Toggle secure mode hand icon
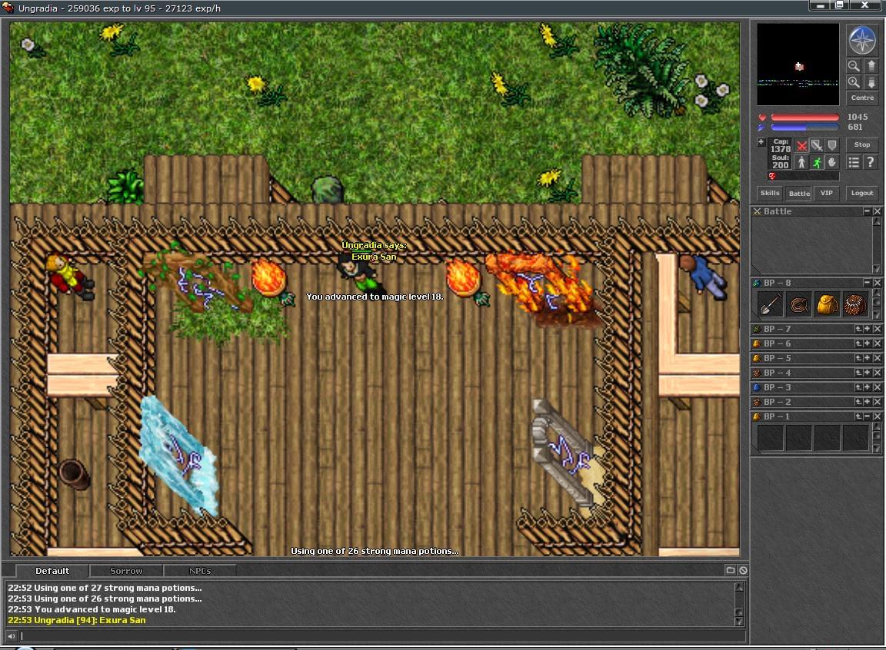 pyautogui.click(x=831, y=163)
